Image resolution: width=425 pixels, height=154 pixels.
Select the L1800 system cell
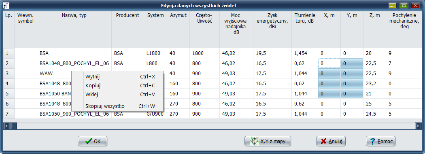(x=155, y=53)
